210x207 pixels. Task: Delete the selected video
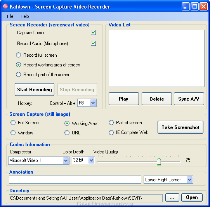(x=157, y=99)
